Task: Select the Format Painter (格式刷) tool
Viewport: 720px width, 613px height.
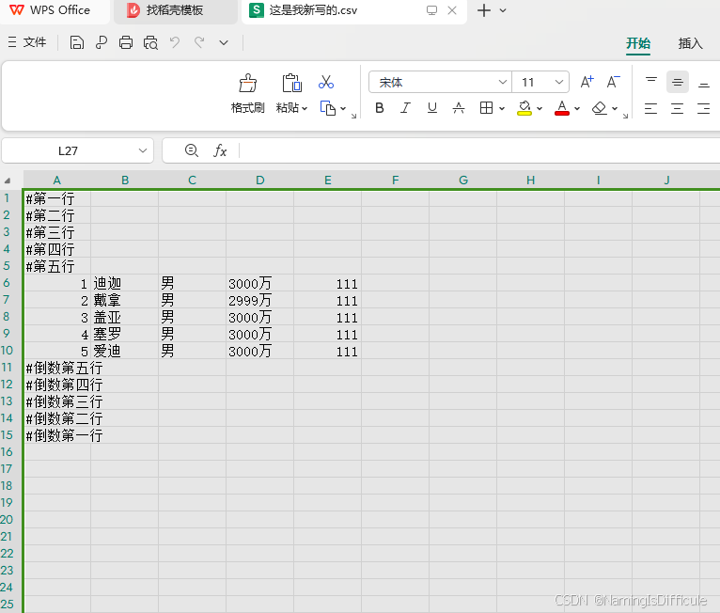Action: pyautogui.click(x=248, y=94)
